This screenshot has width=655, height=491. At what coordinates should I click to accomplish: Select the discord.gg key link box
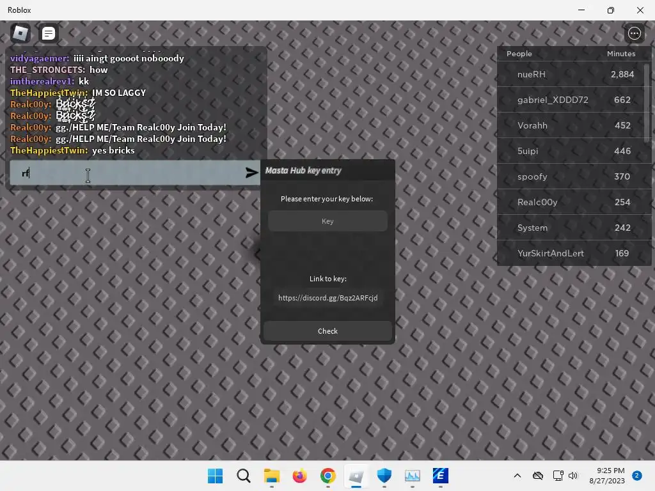[327, 298]
